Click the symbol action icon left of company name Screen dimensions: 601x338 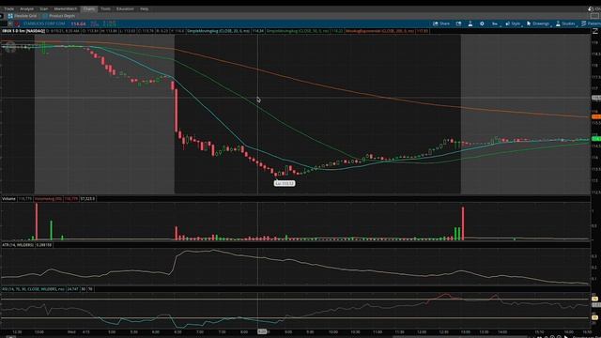(x=17, y=23)
